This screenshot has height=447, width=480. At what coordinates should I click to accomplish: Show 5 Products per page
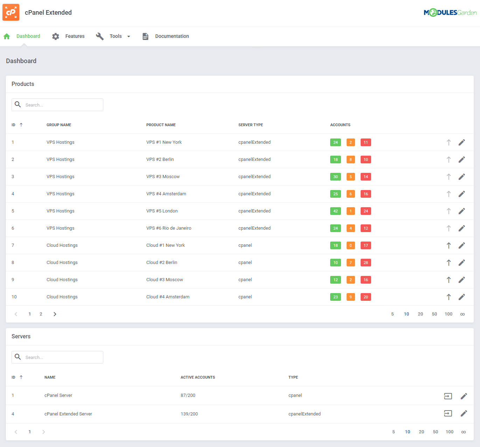[x=392, y=314]
